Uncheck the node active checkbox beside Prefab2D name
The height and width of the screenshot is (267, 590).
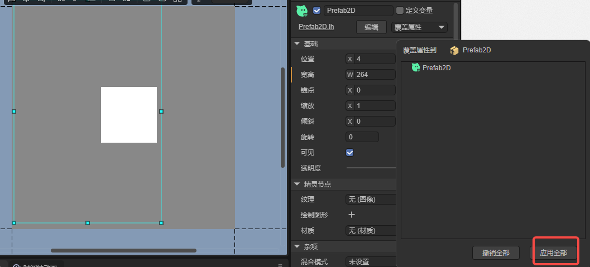317,11
